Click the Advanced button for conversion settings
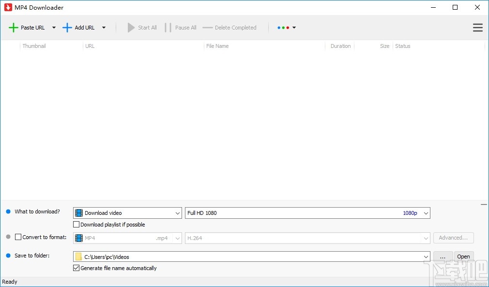The width and height of the screenshot is (489, 287). pos(453,238)
